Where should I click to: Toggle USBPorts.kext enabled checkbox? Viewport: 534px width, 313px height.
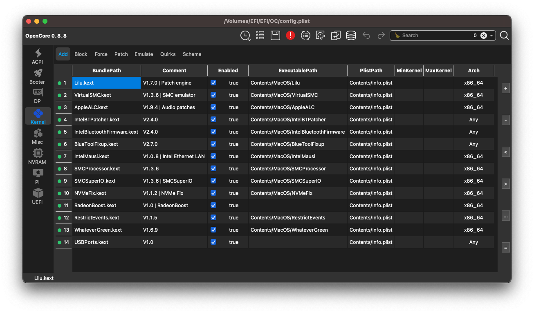point(213,242)
